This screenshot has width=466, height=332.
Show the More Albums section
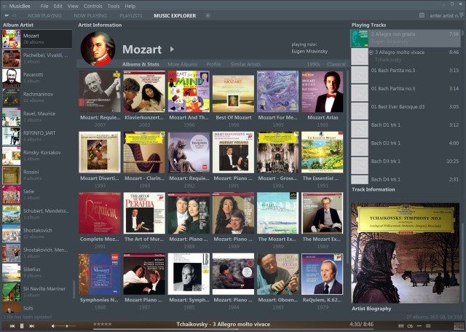pos(182,64)
